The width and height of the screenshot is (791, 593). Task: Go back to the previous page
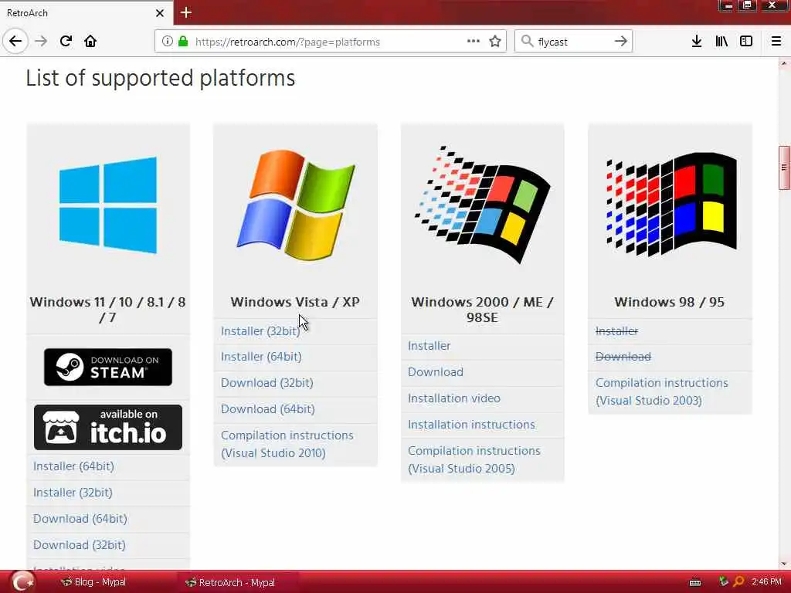click(x=15, y=41)
